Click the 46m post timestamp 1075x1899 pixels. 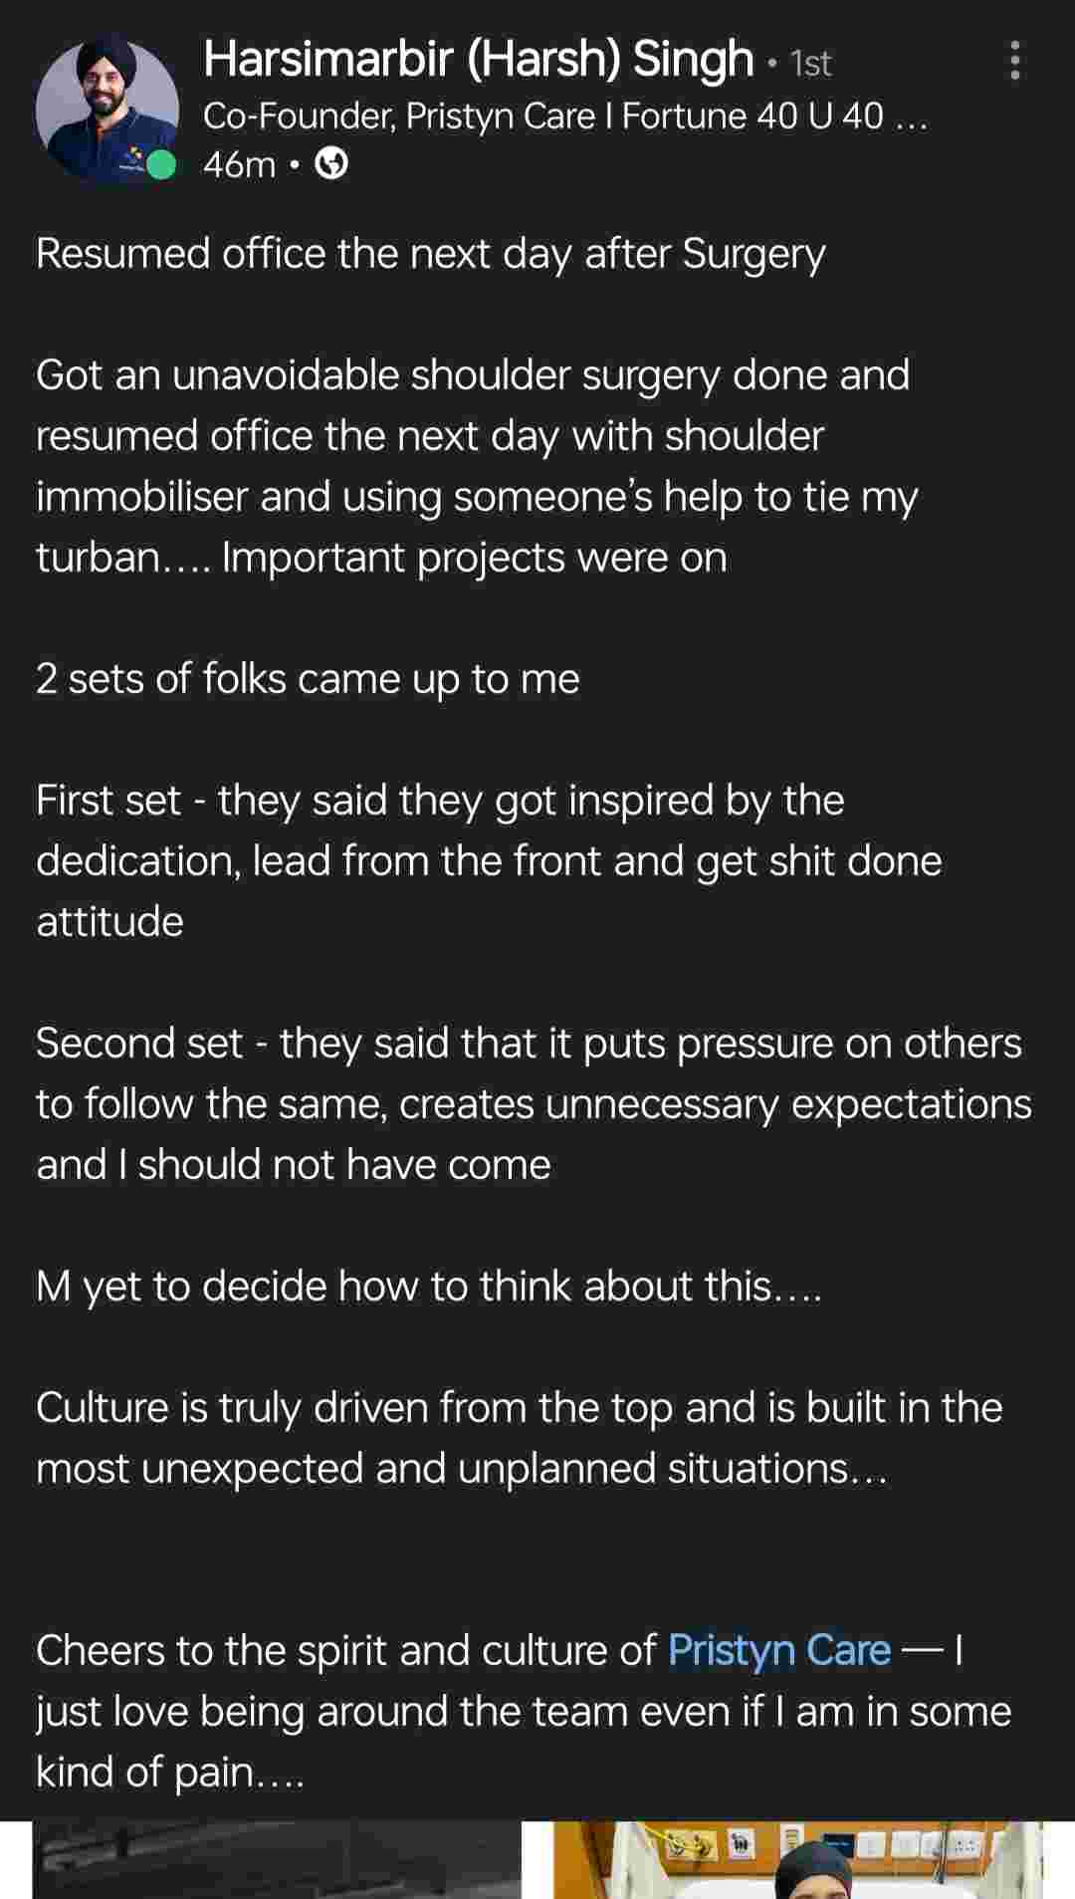click(x=239, y=164)
